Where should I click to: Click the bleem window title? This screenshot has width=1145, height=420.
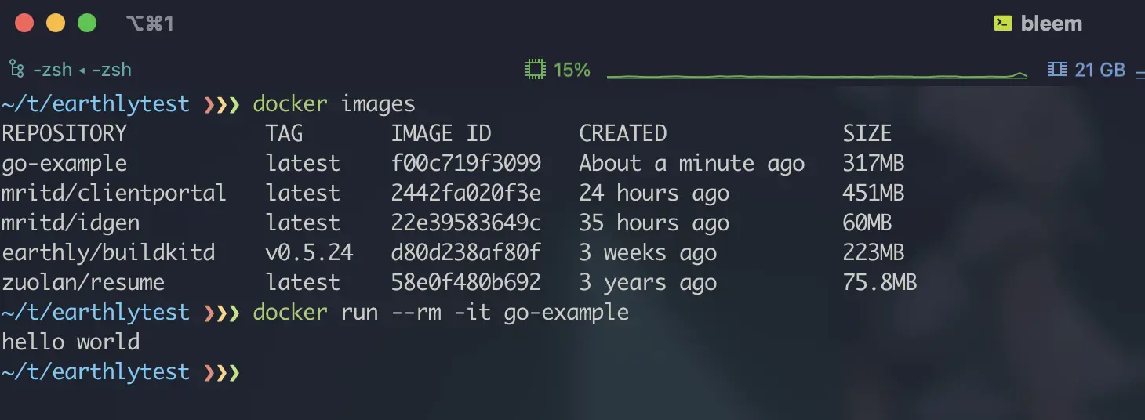(x=1051, y=24)
